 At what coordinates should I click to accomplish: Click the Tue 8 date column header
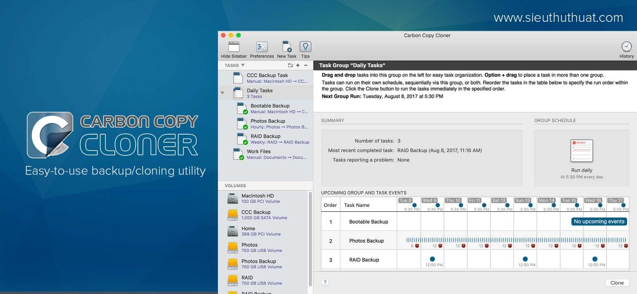[406, 201]
